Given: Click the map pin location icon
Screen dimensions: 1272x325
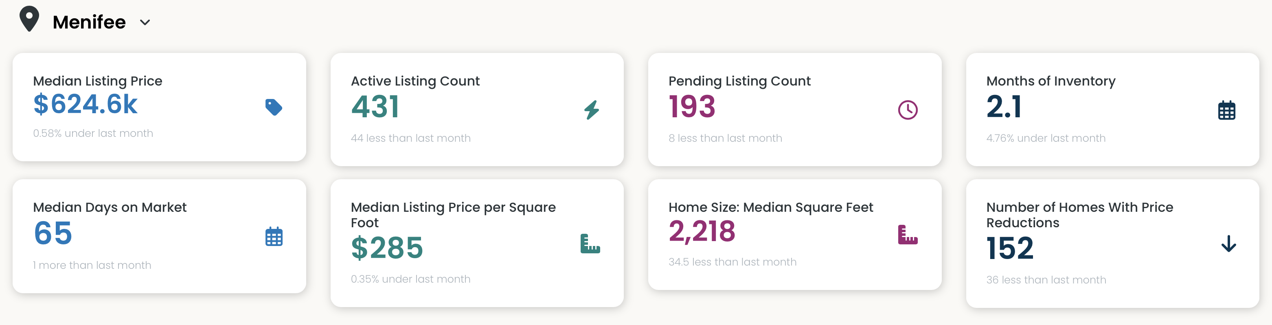Looking at the screenshot, I should coord(29,19).
